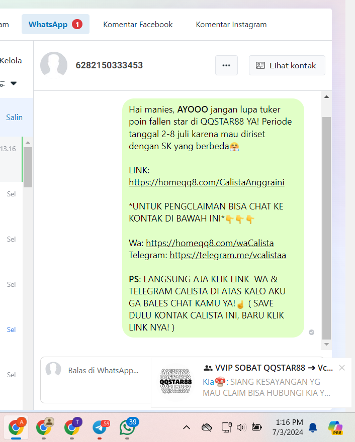Switch to Komentar Facebook tab
The height and width of the screenshot is (442, 355).
click(138, 25)
